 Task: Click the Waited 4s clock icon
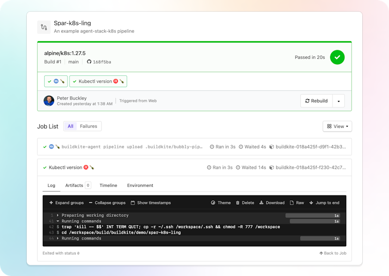(x=241, y=147)
